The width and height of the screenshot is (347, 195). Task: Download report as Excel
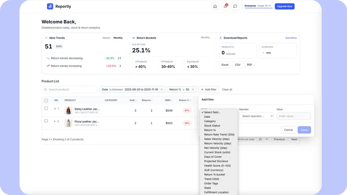(x=225, y=65)
